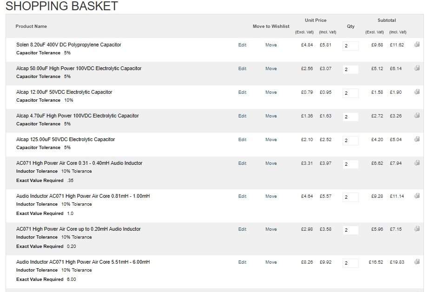The width and height of the screenshot is (430, 292).
Task: Delete Alcap 50.00uF capacitor using trash icon
Action: [417, 68]
